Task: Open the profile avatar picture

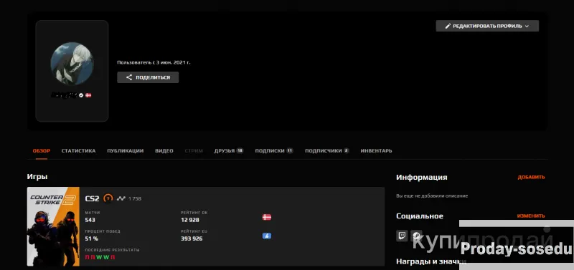Action: click(x=72, y=64)
